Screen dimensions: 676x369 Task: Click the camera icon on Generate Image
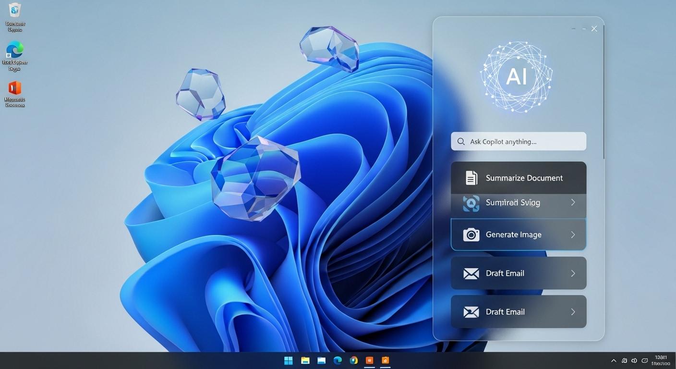click(471, 234)
